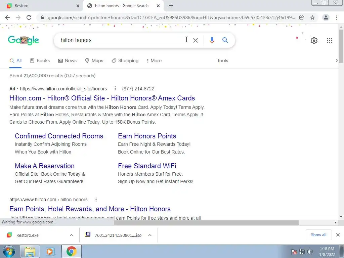Open Windows Start menu

(9, 251)
